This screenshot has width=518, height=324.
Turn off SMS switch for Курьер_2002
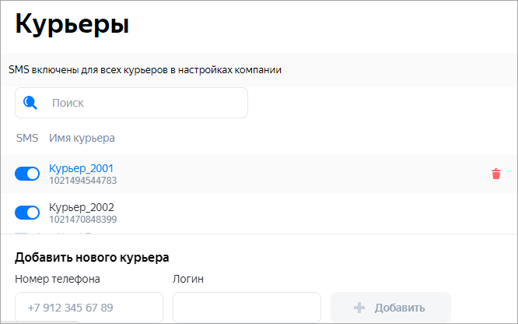pyautogui.click(x=27, y=213)
